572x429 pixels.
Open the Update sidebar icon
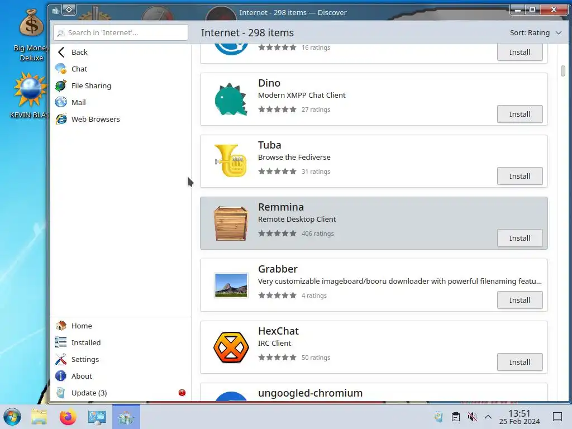point(61,393)
